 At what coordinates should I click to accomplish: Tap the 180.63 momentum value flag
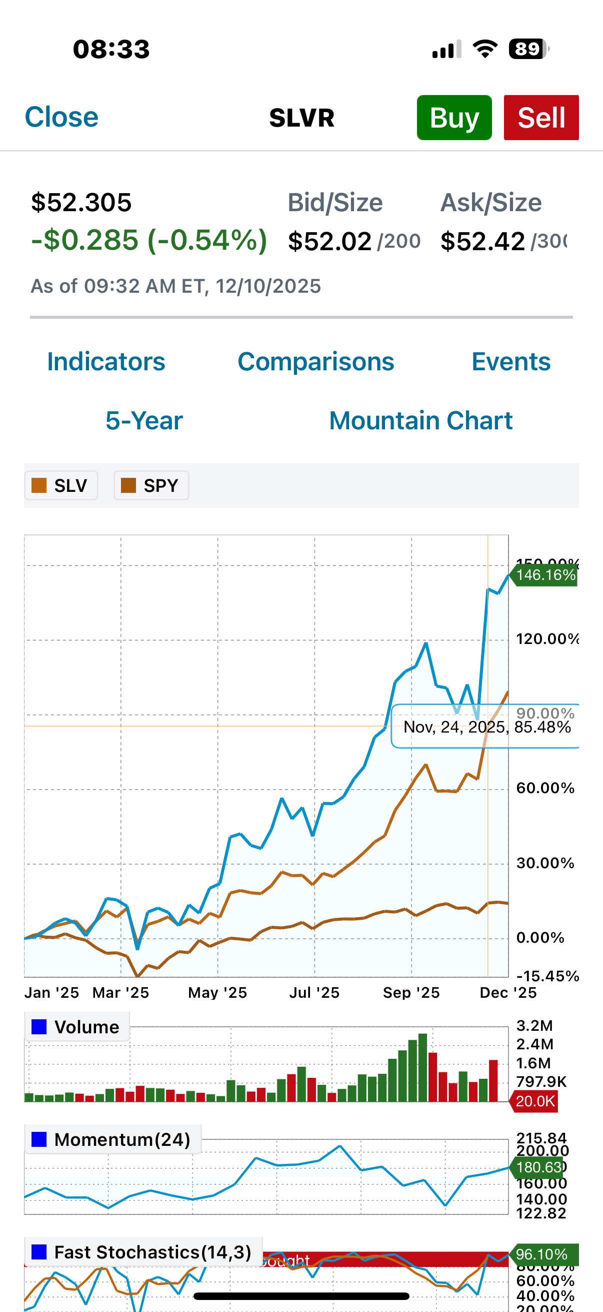tap(539, 1167)
